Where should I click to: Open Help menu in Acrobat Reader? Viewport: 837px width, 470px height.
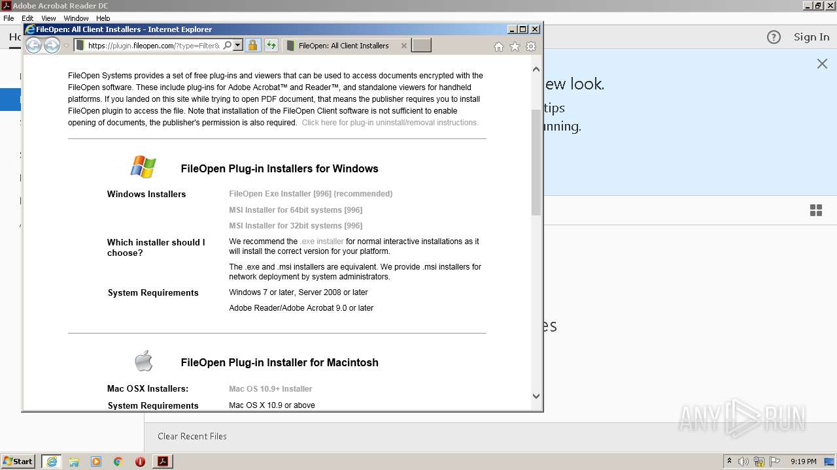point(103,18)
